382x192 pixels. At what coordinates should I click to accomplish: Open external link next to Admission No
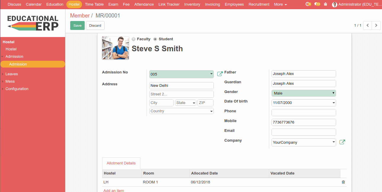coord(220,74)
